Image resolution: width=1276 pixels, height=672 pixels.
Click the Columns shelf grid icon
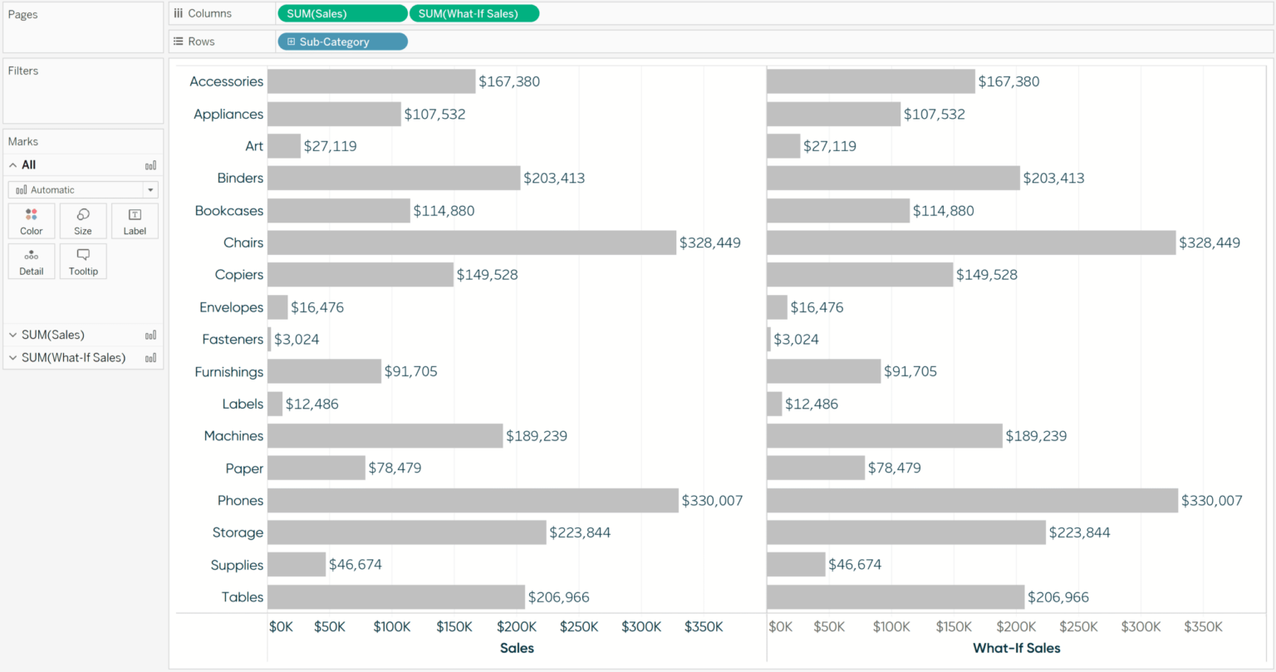pyautogui.click(x=177, y=12)
